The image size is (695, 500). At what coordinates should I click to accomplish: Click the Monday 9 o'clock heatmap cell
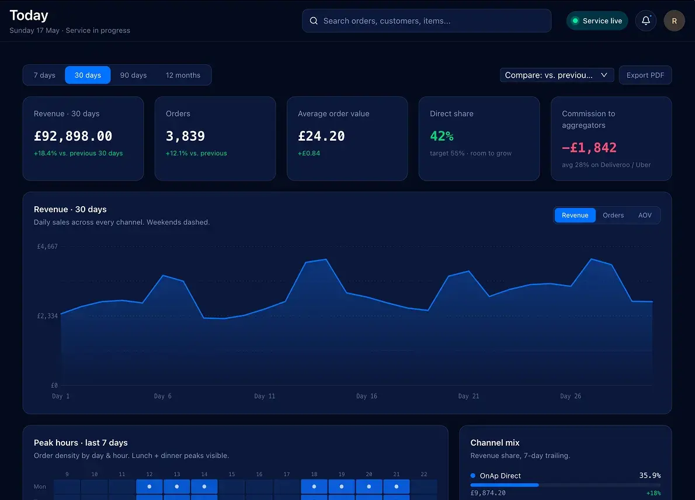click(67, 486)
